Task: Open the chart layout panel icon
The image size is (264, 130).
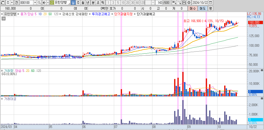Action: click(x=3, y=3)
